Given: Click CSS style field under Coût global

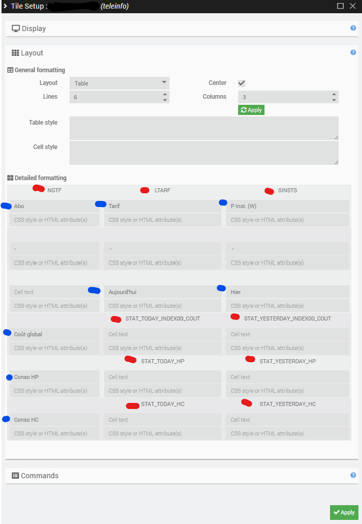Looking at the screenshot, I should (x=54, y=348).
